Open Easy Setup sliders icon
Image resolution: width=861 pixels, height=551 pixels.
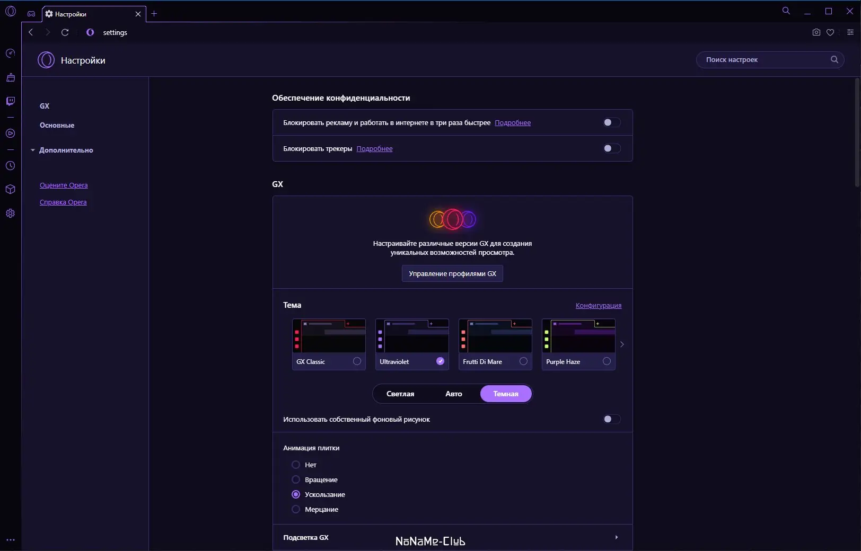coord(850,32)
